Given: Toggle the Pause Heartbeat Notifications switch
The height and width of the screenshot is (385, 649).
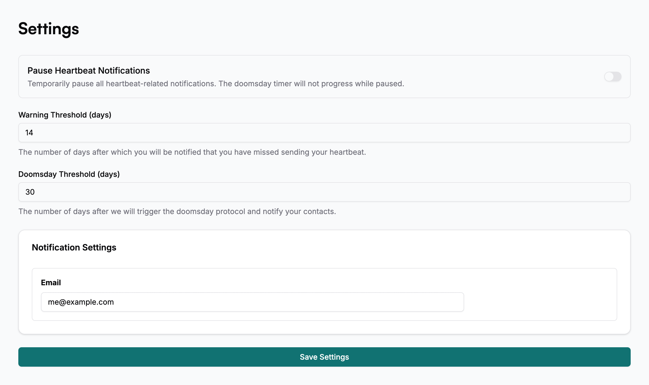Looking at the screenshot, I should point(613,77).
